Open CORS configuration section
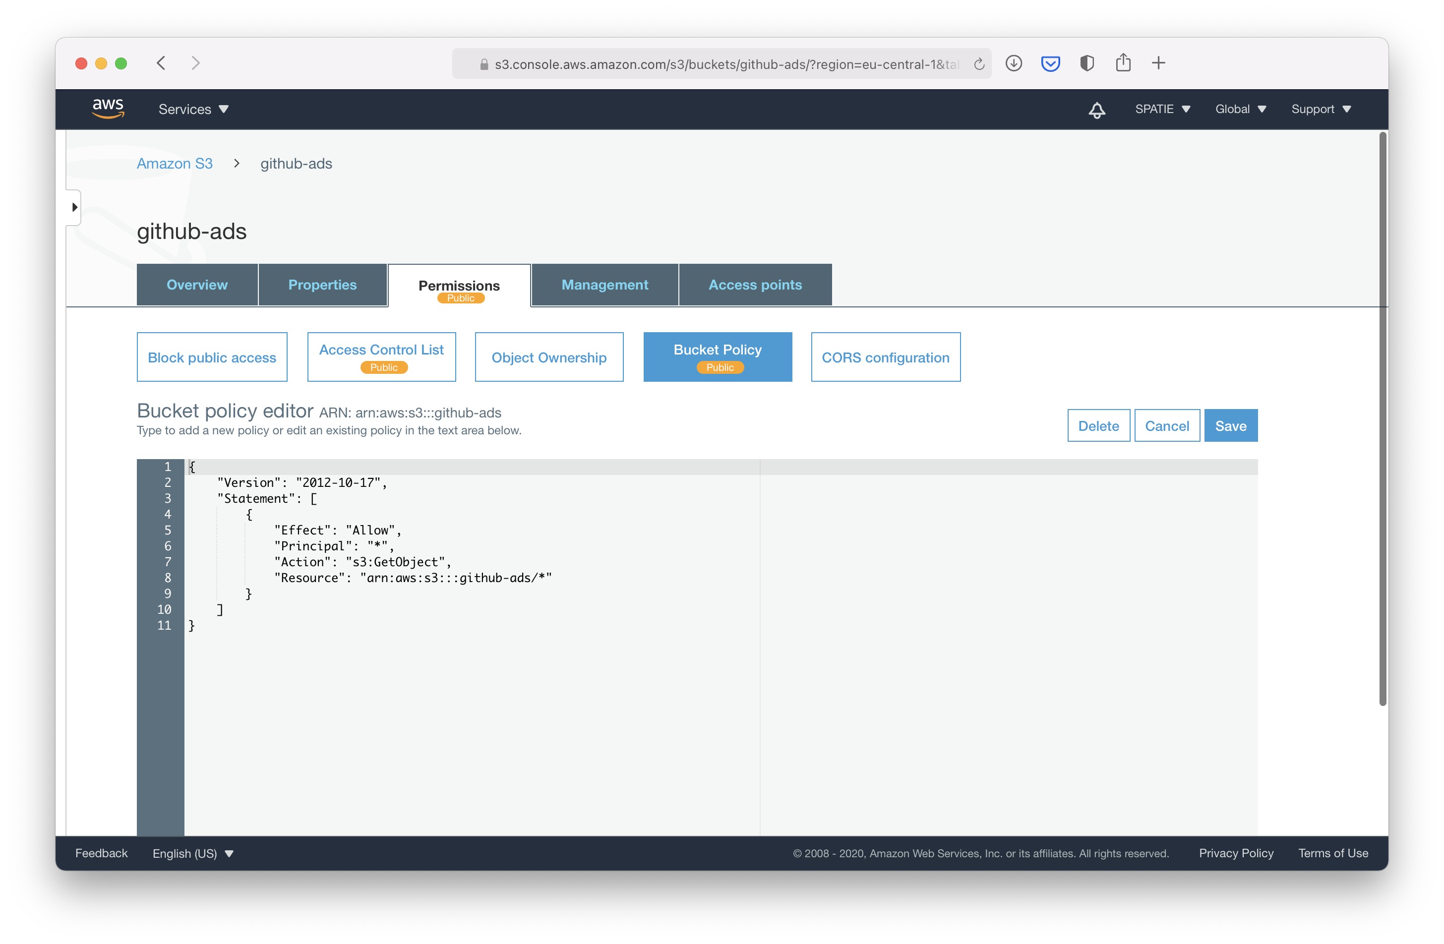The width and height of the screenshot is (1444, 944). coord(886,357)
